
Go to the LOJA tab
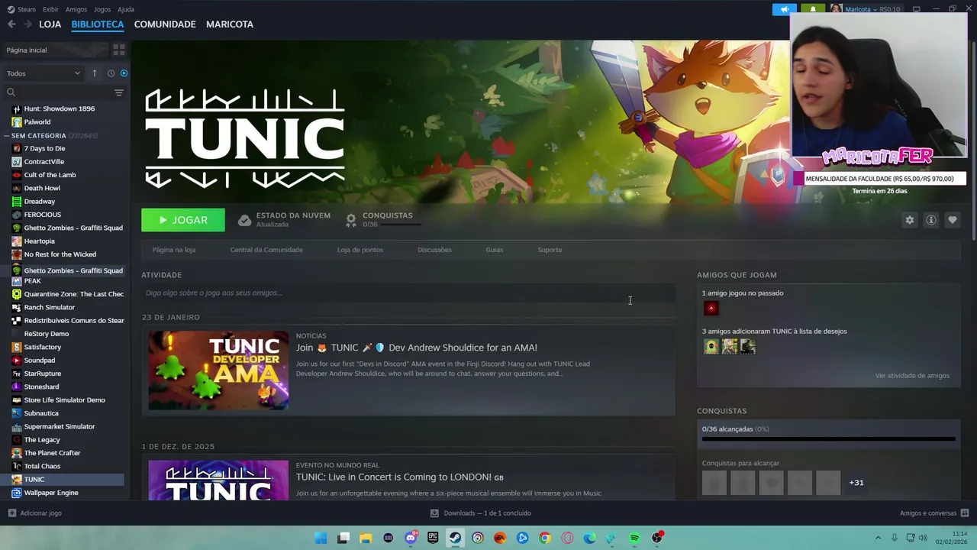(x=50, y=24)
